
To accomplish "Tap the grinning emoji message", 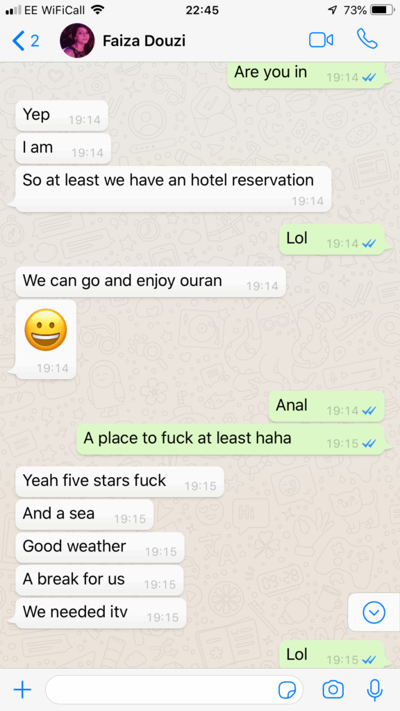I will pyautogui.click(x=45, y=339).
